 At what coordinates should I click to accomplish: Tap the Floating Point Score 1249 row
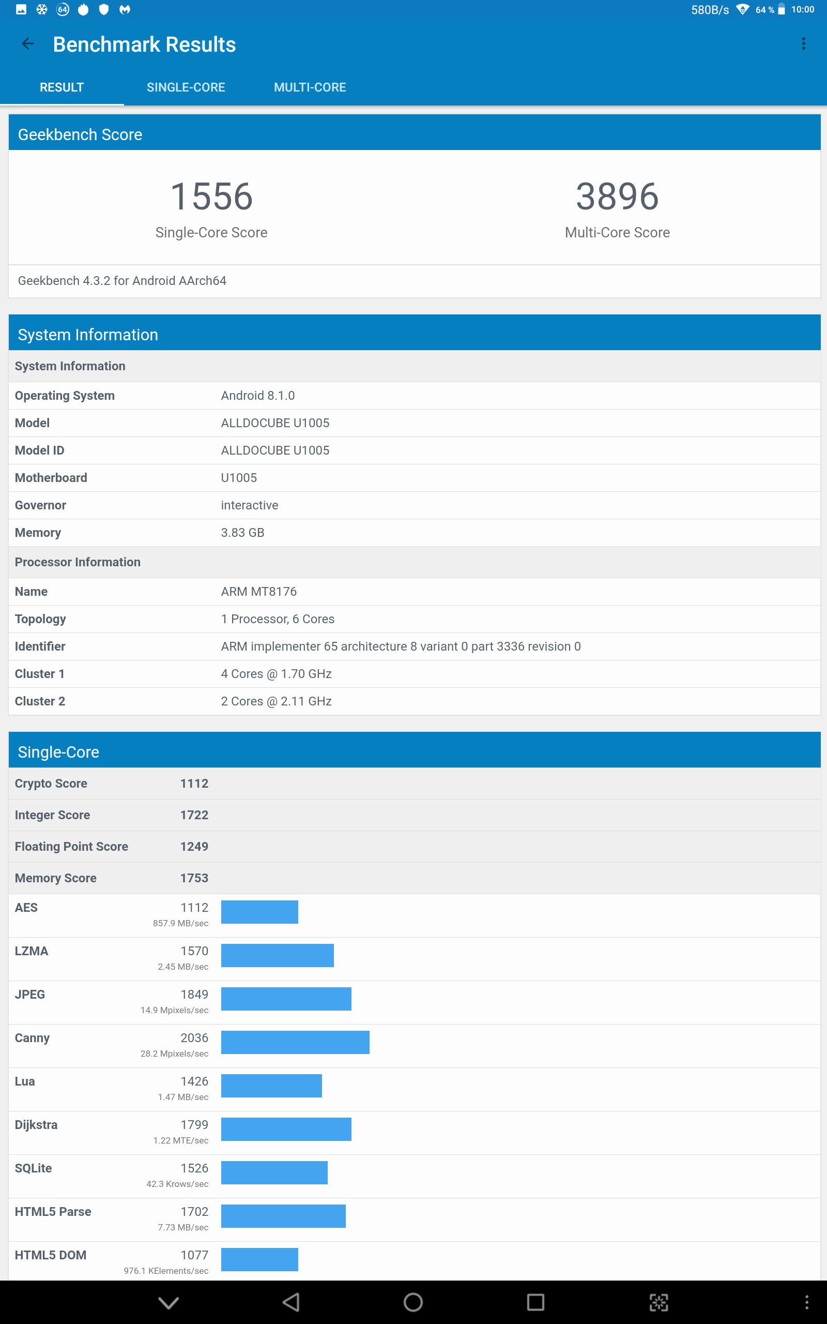coord(414,846)
